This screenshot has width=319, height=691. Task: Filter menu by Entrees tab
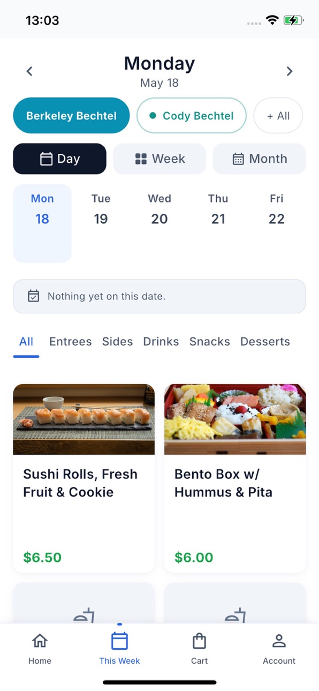coord(70,342)
